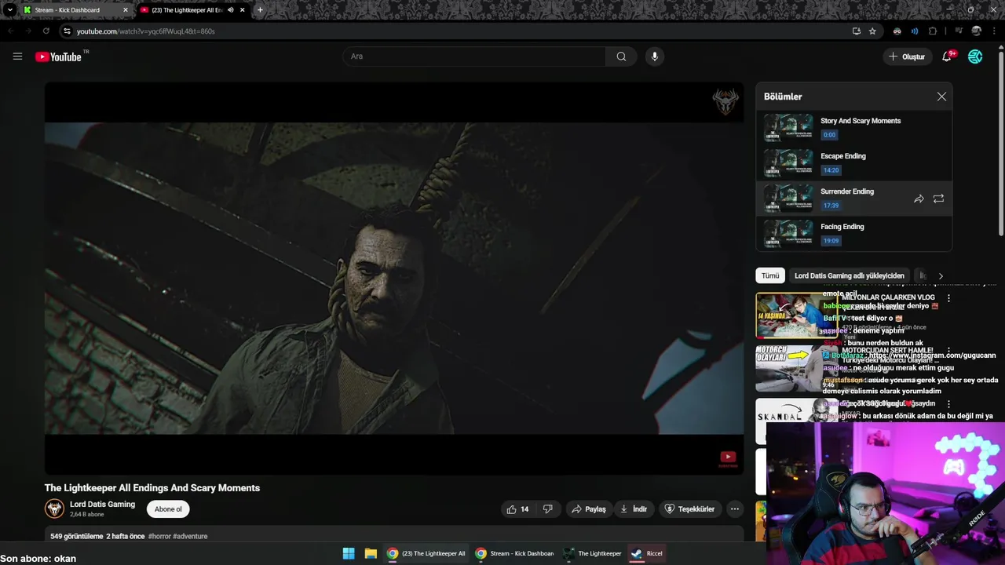Click the Abone ol subscribe button
This screenshot has width=1005, height=565.
point(168,509)
